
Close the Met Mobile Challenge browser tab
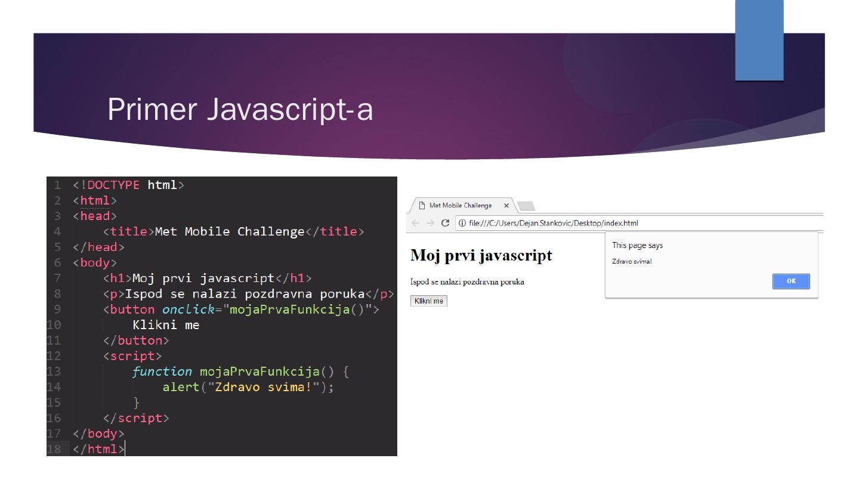pyautogui.click(x=506, y=206)
